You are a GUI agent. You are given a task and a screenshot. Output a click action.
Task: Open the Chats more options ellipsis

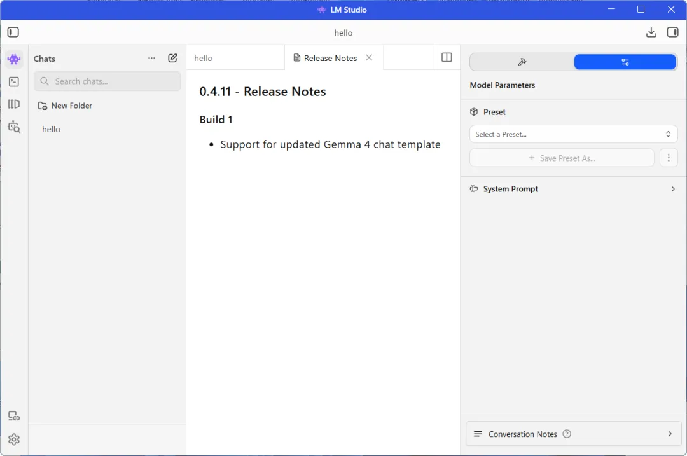pyautogui.click(x=151, y=59)
